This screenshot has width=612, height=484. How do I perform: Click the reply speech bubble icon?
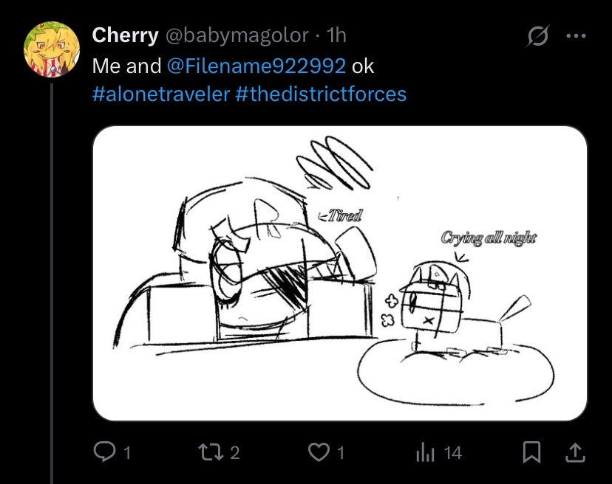[x=104, y=452]
